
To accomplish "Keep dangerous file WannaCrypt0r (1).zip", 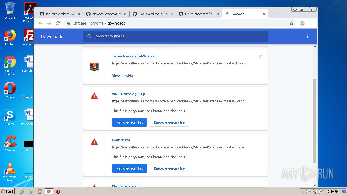I will tap(169, 122).
